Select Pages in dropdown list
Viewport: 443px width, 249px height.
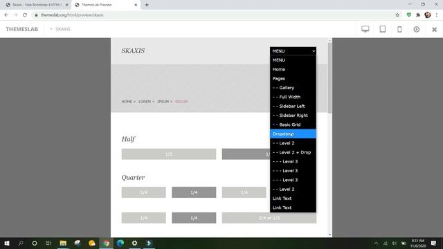tap(293, 78)
